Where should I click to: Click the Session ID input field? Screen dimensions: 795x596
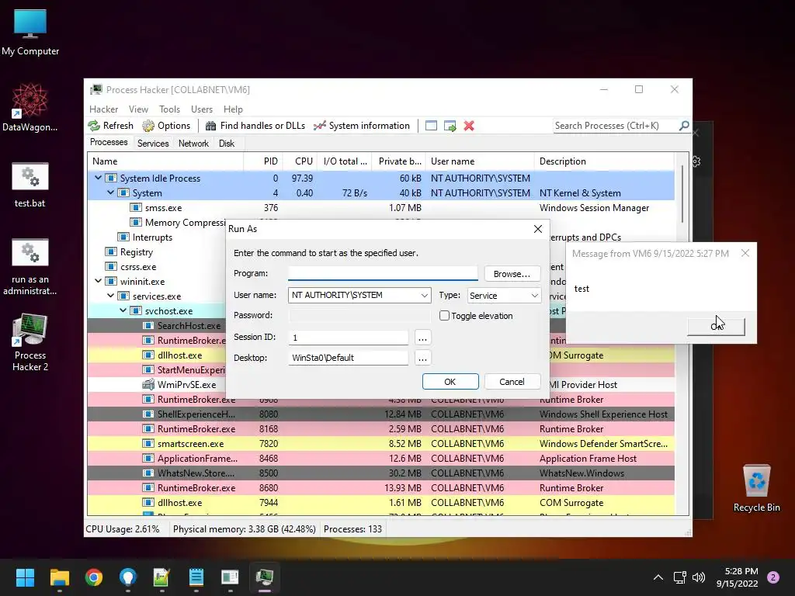coord(349,337)
